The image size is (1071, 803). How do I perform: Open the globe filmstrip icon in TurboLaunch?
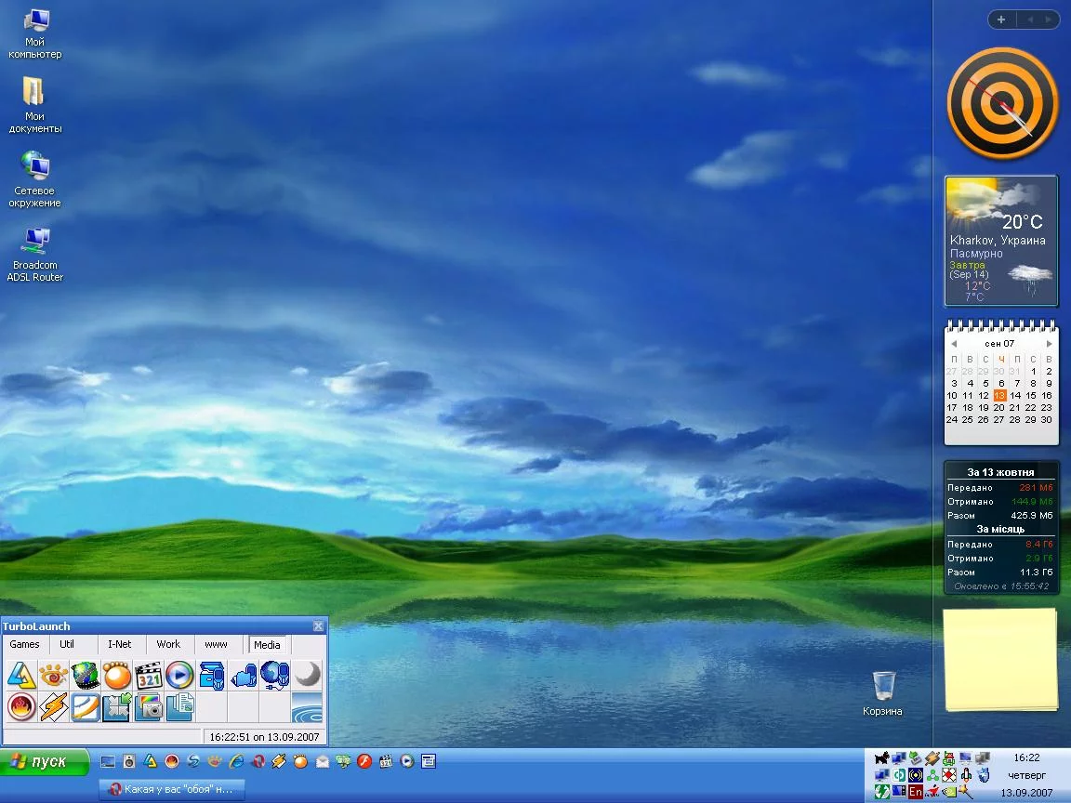(86, 676)
